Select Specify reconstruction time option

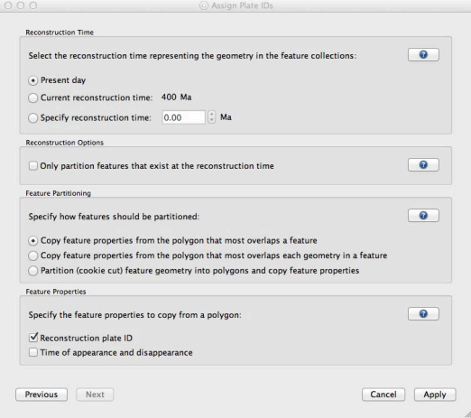coord(32,117)
